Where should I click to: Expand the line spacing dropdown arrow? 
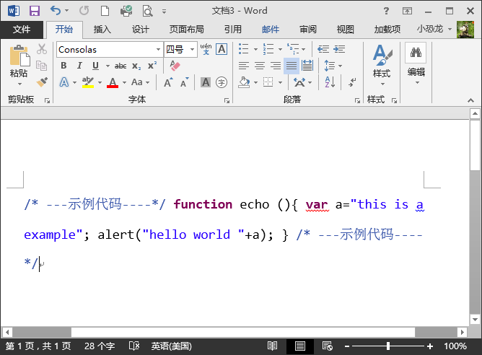point(341,66)
